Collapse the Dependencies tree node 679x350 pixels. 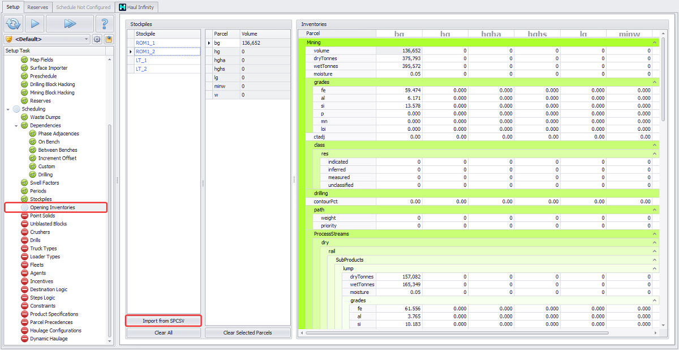[16, 126]
